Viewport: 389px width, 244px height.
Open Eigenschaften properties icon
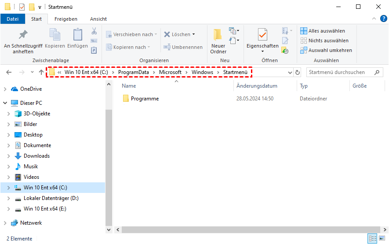pyautogui.click(x=262, y=34)
